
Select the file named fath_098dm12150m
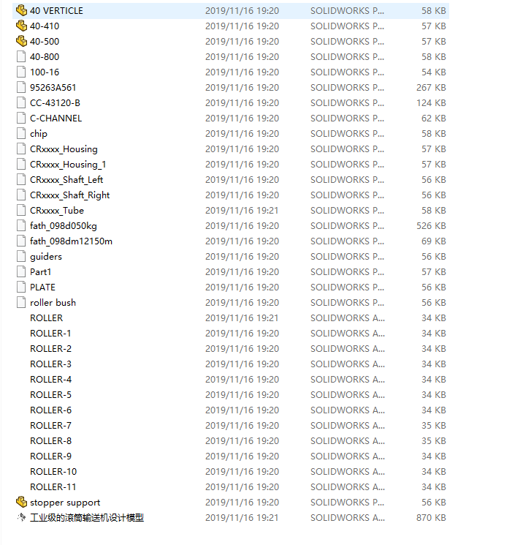coord(71,241)
